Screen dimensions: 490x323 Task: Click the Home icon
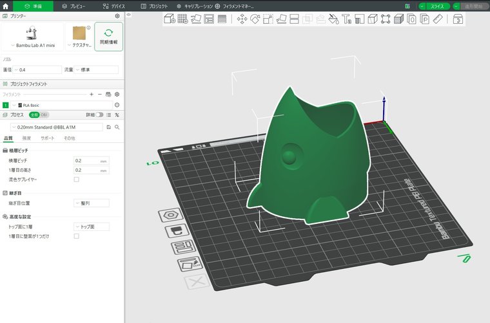coord(6,6)
